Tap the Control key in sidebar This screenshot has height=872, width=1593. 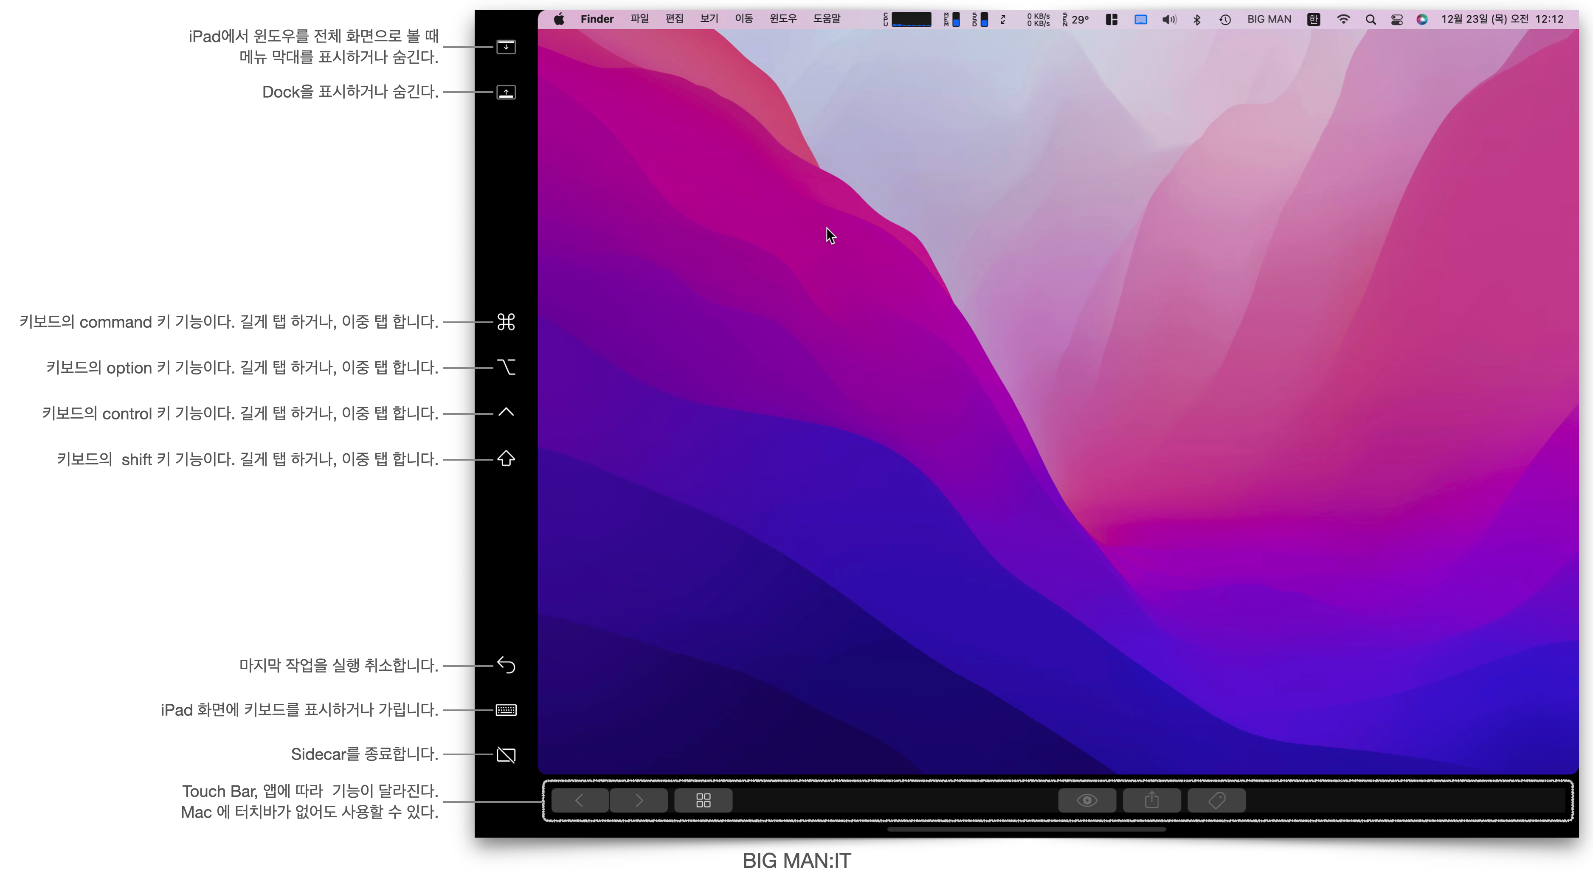pyautogui.click(x=506, y=413)
